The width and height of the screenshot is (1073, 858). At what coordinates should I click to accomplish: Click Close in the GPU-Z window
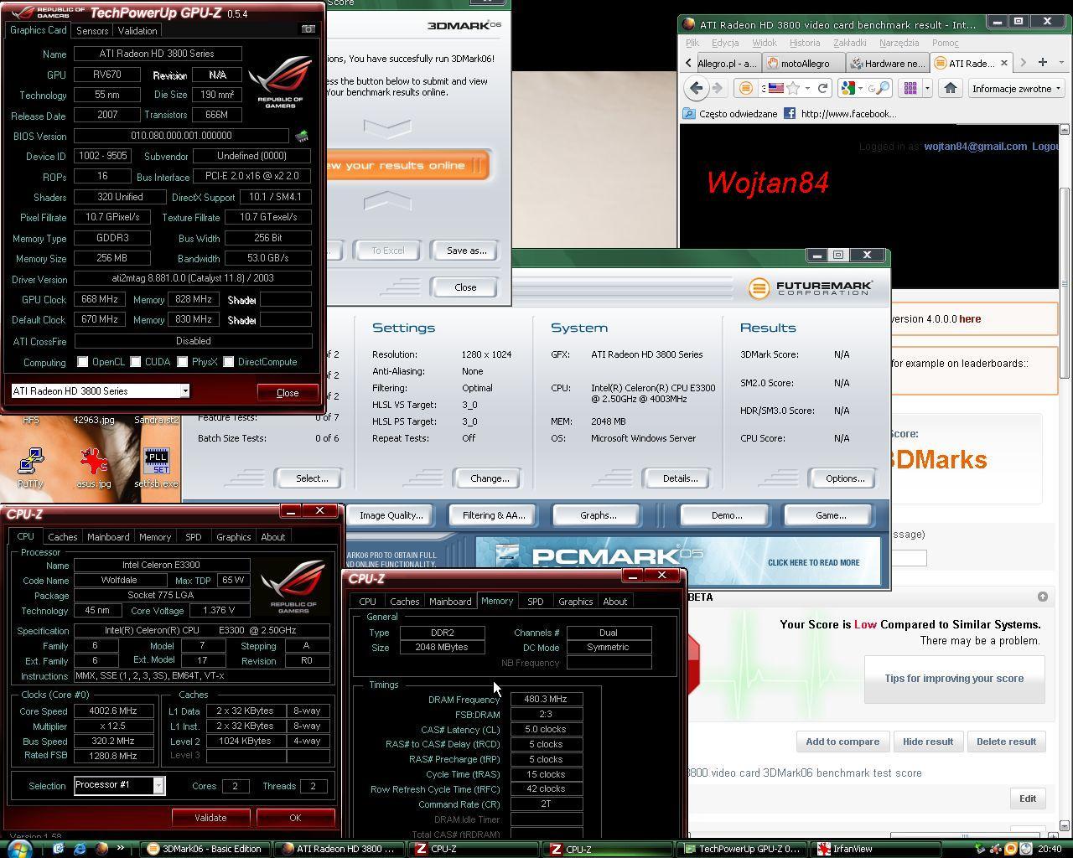coord(288,393)
